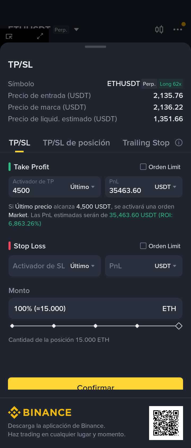The height and width of the screenshot is (448, 191).
Task: Switch to TP/SL de posición tab
Action: pyautogui.click(x=76, y=143)
